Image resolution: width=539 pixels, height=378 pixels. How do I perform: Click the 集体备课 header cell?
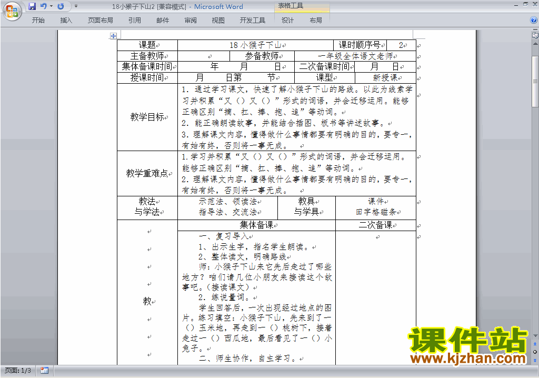pyautogui.click(x=256, y=225)
